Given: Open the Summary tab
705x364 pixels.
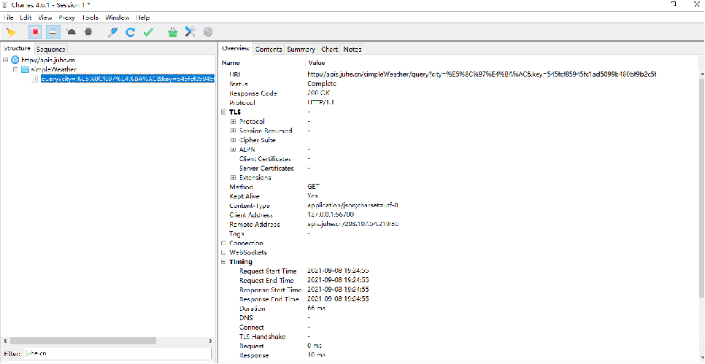Looking at the screenshot, I should point(301,49).
